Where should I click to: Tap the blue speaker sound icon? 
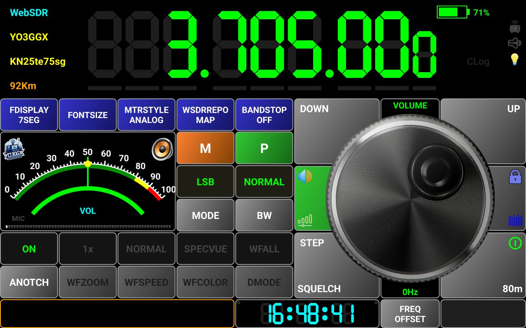pyautogui.click(x=305, y=177)
